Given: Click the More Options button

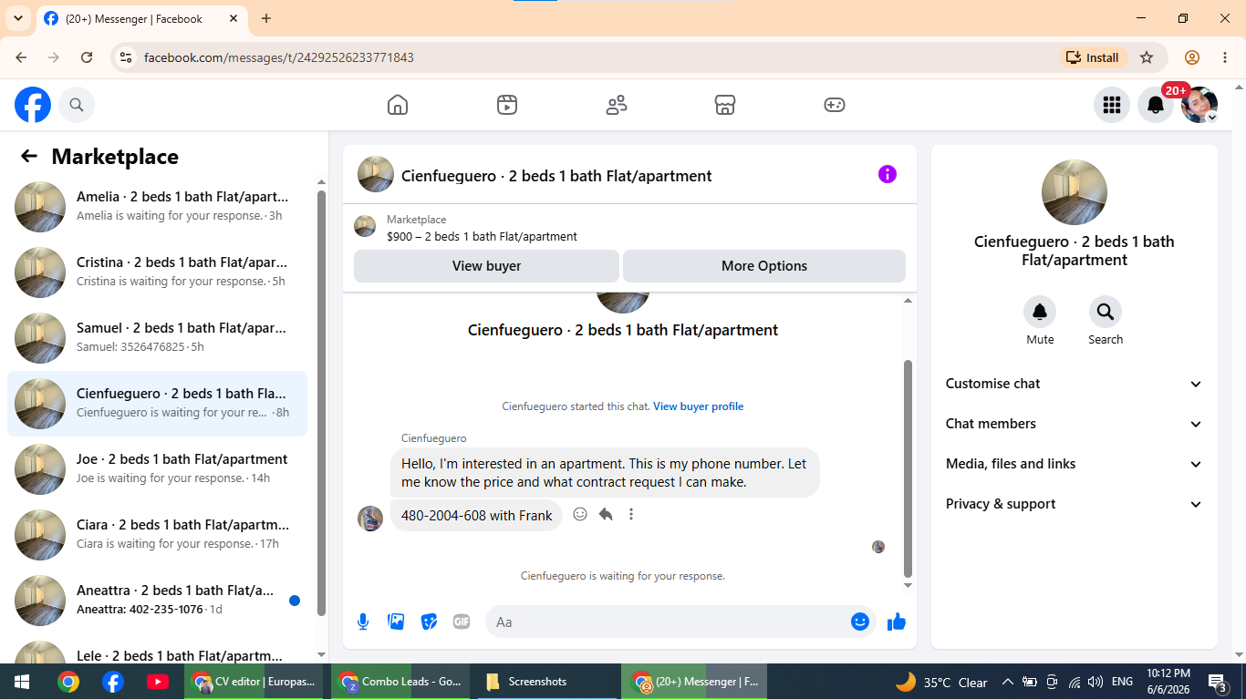Looking at the screenshot, I should pyautogui.click(x=764, y=266).
